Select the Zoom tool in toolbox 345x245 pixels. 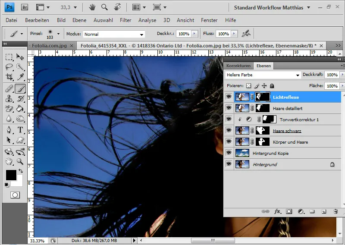20,162
